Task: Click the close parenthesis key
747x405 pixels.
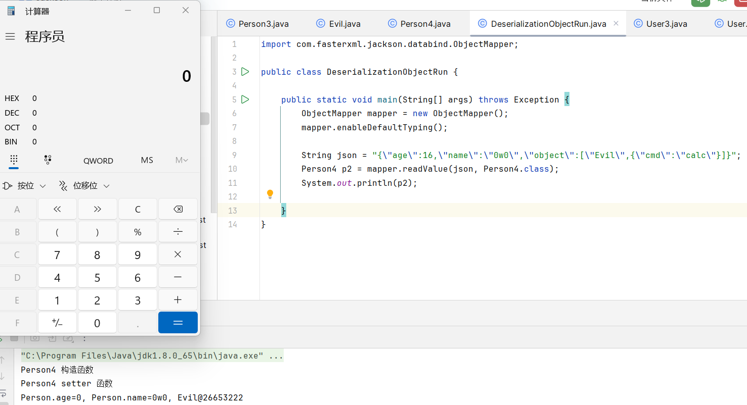Action: tap(97, 232)
